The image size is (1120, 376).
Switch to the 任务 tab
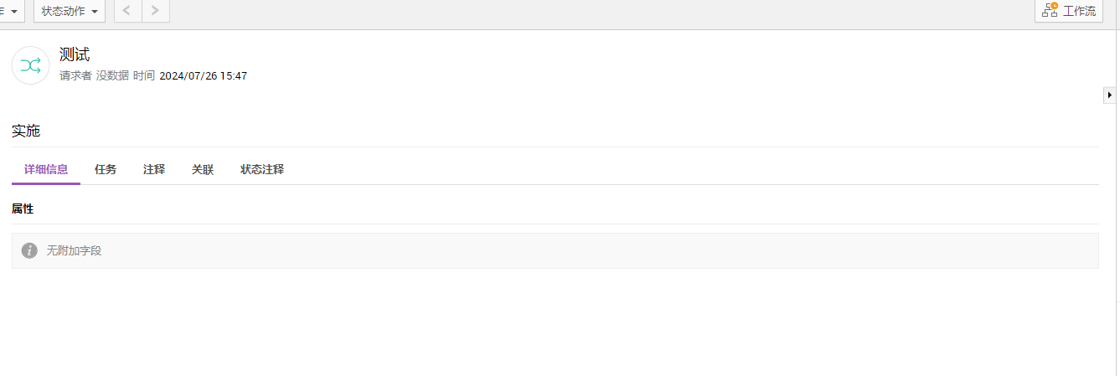tap(106, 169)
